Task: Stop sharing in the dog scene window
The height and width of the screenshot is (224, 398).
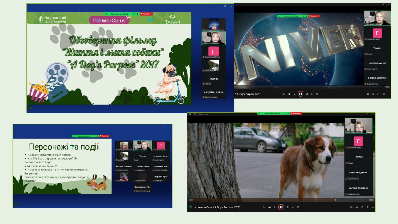Action: (x=296, y=114)
